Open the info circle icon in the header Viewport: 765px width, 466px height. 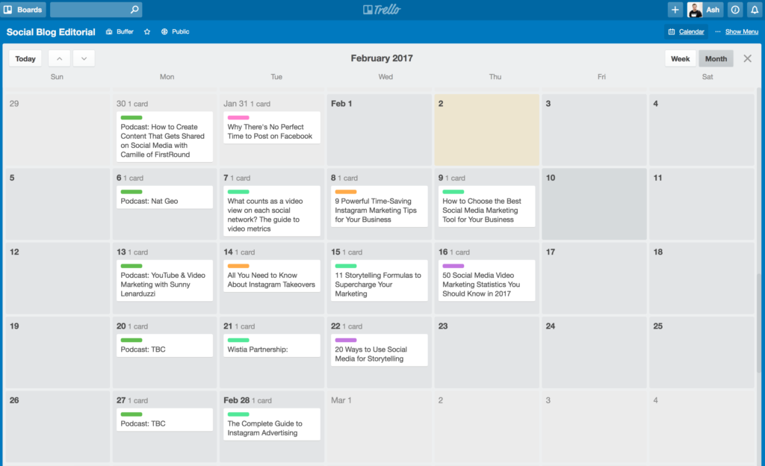pos(736,9)
